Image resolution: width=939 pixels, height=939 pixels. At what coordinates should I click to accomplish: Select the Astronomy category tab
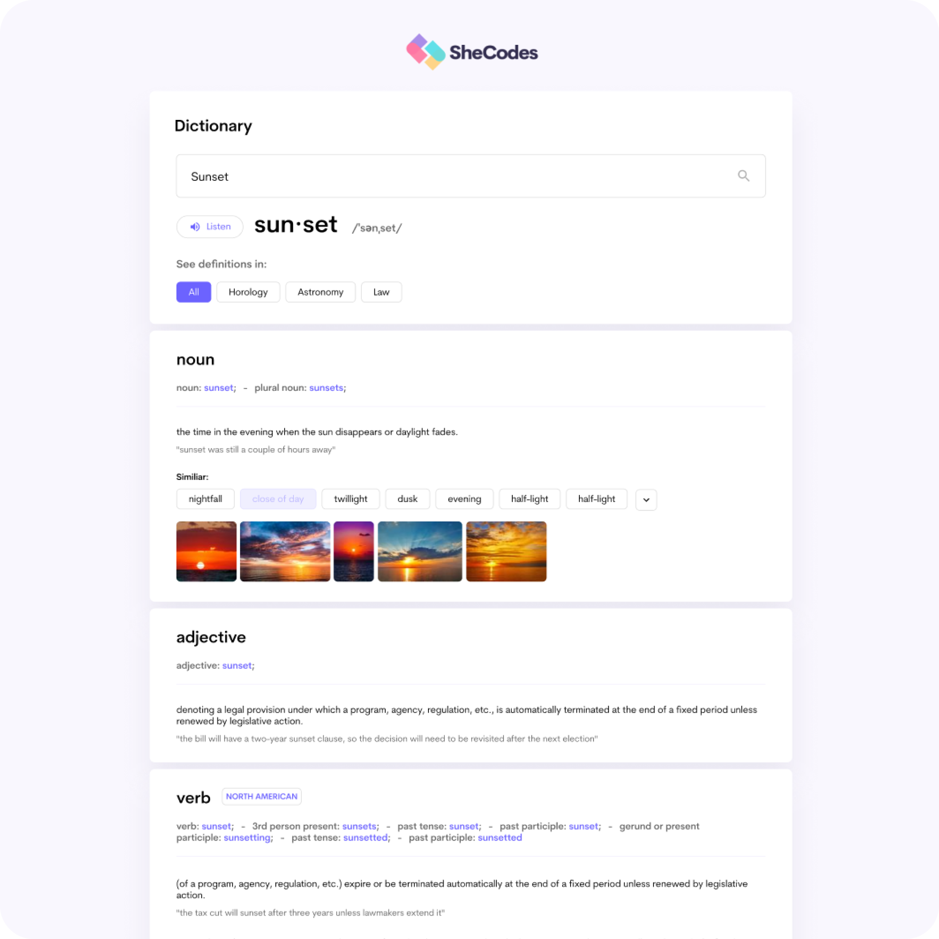pos(320,291)
